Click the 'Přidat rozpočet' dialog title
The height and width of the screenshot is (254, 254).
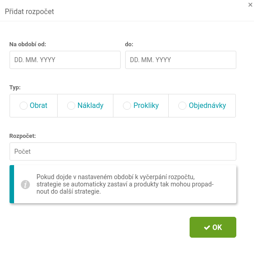click(29, 12)
